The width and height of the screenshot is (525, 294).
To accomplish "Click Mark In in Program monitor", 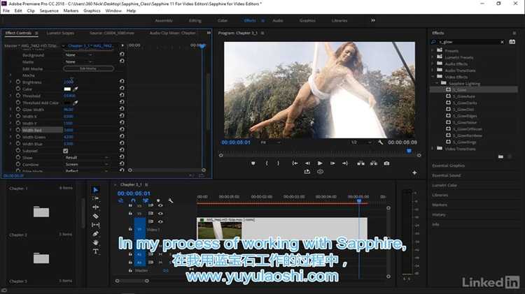I will 267,163.
